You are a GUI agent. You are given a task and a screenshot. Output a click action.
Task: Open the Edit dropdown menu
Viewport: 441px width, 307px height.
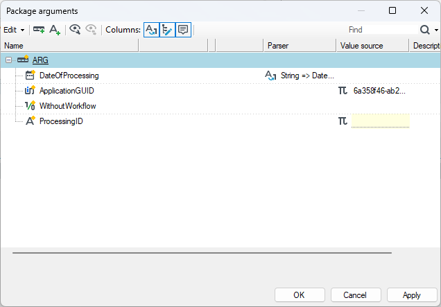14,30
